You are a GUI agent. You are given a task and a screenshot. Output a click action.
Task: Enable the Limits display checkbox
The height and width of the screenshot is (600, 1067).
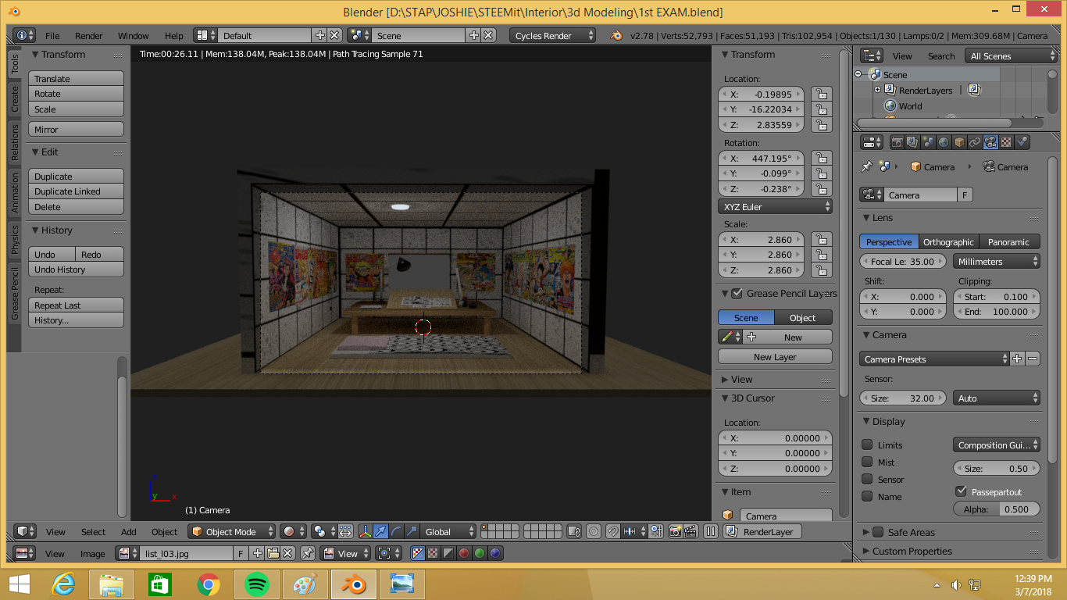coord(867,445)
